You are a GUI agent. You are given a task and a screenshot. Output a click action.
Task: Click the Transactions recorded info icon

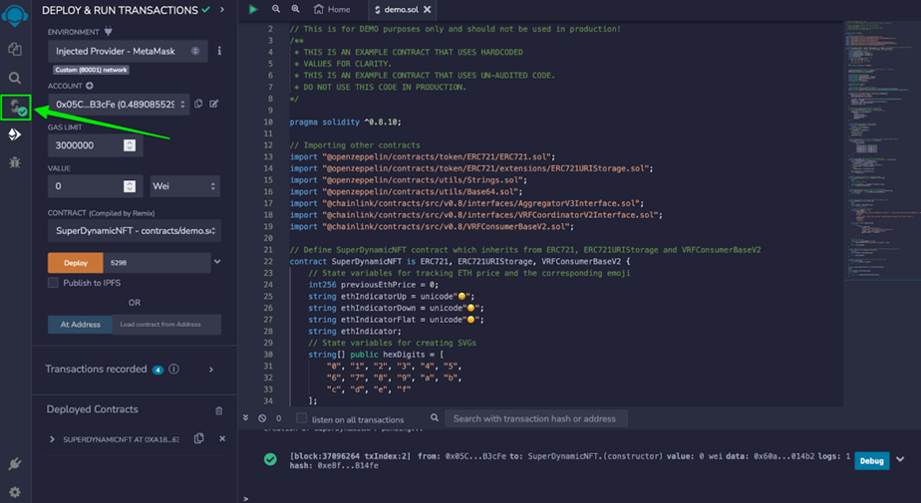pyautogui.click(x=173, y=370)
